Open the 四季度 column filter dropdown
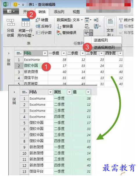This screenshot has height=177, width=138. point(120,53)
